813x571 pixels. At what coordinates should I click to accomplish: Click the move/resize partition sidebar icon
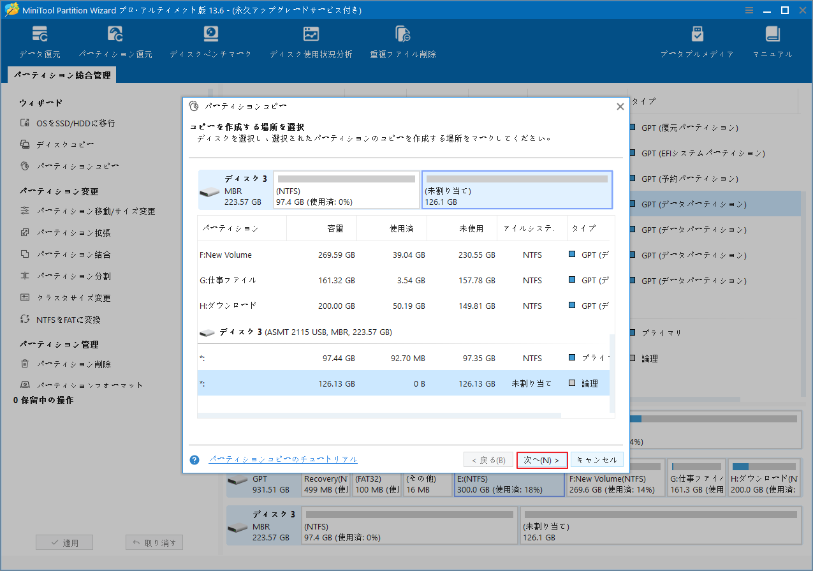[x=25, y=211]
